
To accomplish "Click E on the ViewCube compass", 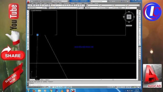I will (x=134, y=17).
